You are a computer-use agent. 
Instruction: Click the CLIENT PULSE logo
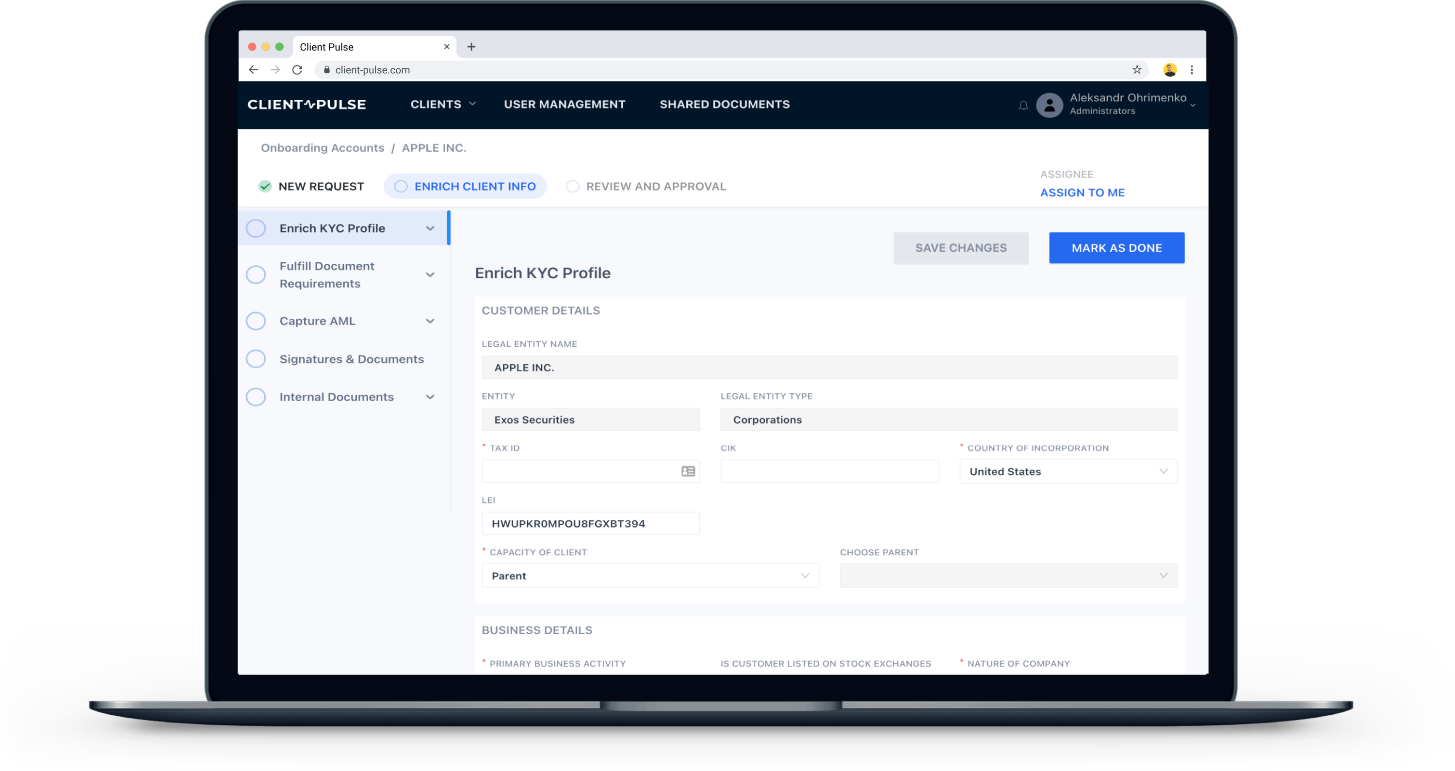tap(307, 104)
